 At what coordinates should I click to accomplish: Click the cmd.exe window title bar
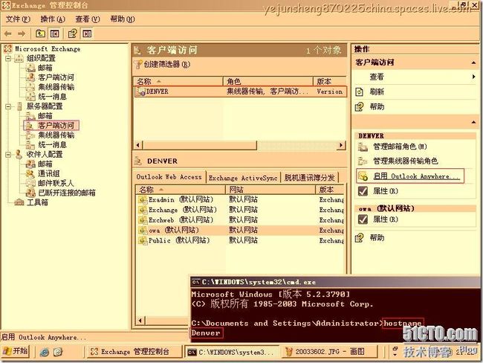(x=336, y=282)
